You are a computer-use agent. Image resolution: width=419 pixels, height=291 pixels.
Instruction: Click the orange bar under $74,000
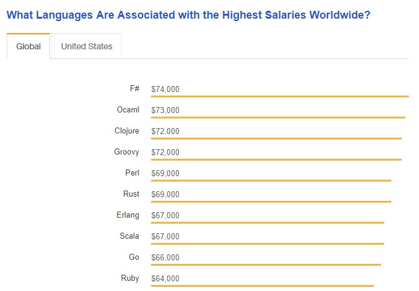click(x=279, y=96)
